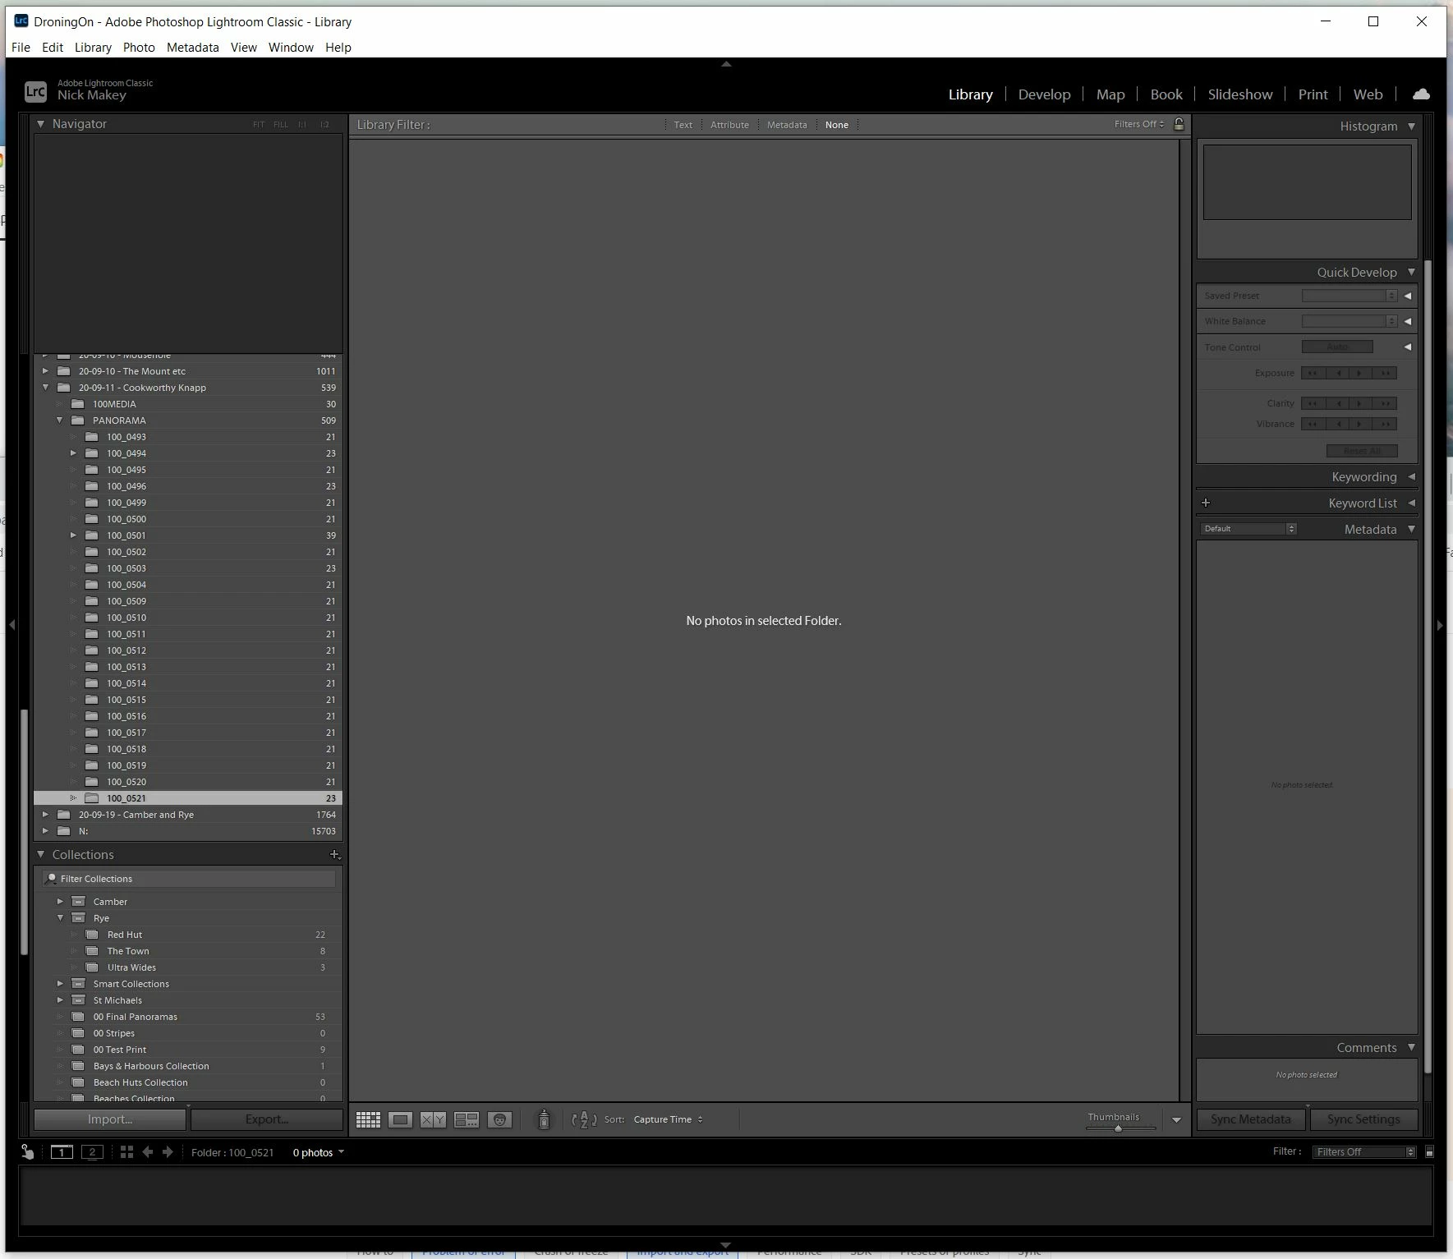
Task: Collapse the Histogram panel
Action: pos(1411,126)
